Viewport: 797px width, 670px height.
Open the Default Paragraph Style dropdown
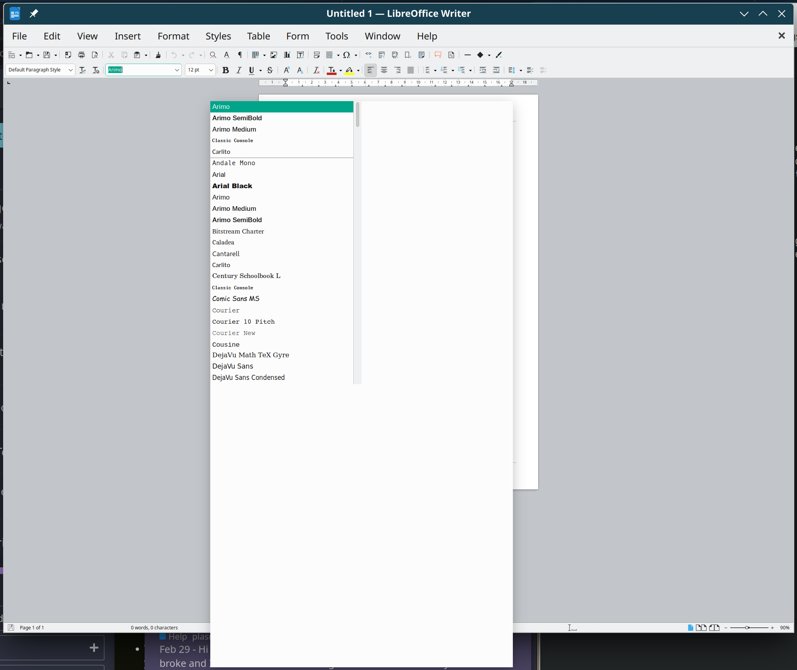click(x=70, y=70)
